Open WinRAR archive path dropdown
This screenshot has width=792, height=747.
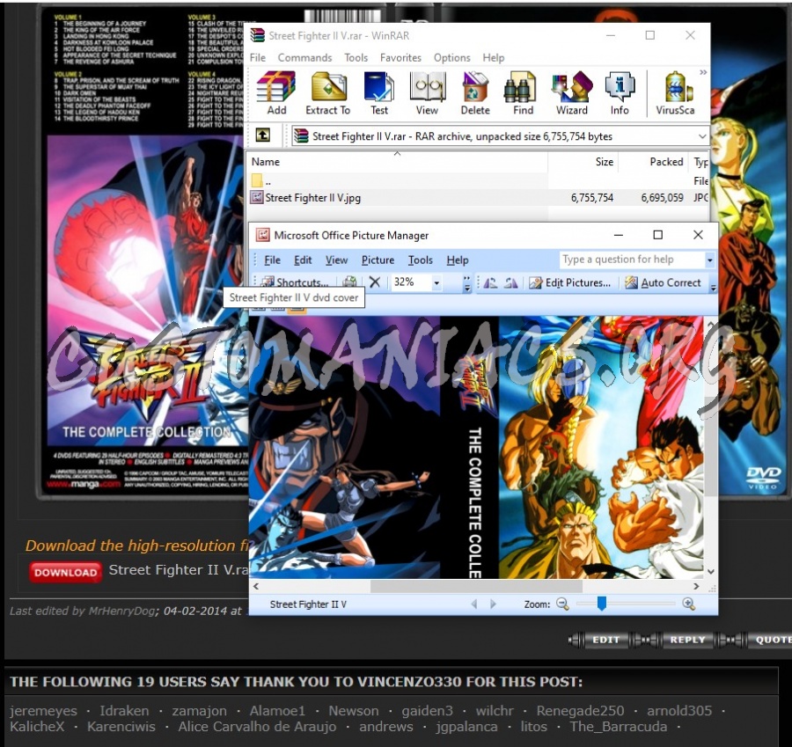702,136
